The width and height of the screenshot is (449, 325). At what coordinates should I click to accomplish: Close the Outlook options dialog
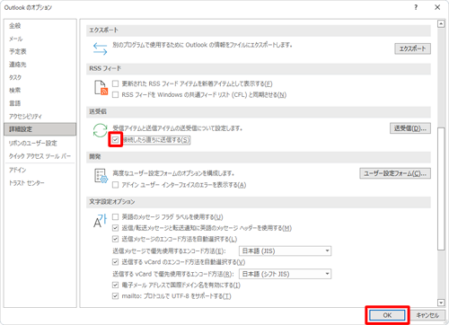437,7
